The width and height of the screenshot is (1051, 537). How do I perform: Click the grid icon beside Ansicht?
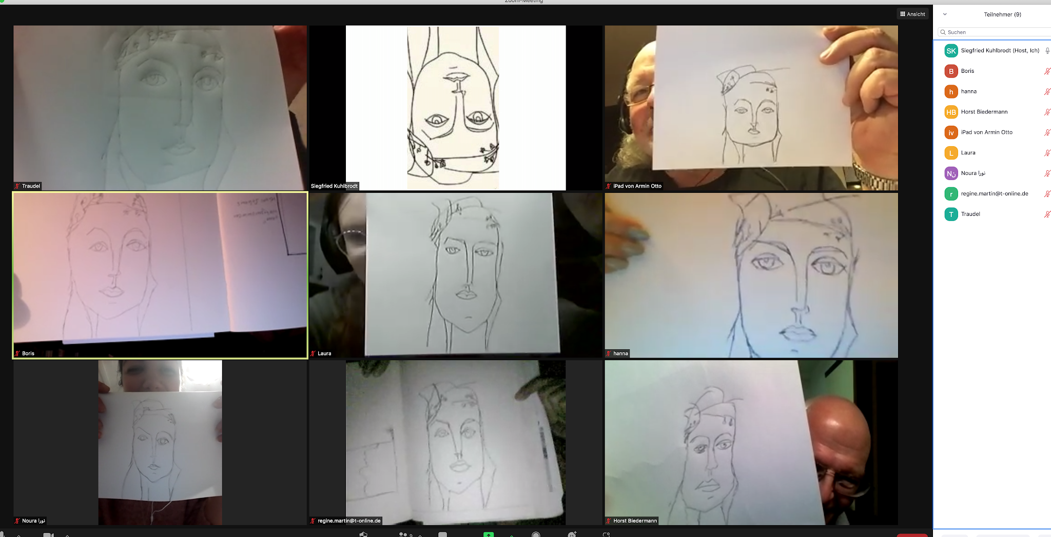903,14
